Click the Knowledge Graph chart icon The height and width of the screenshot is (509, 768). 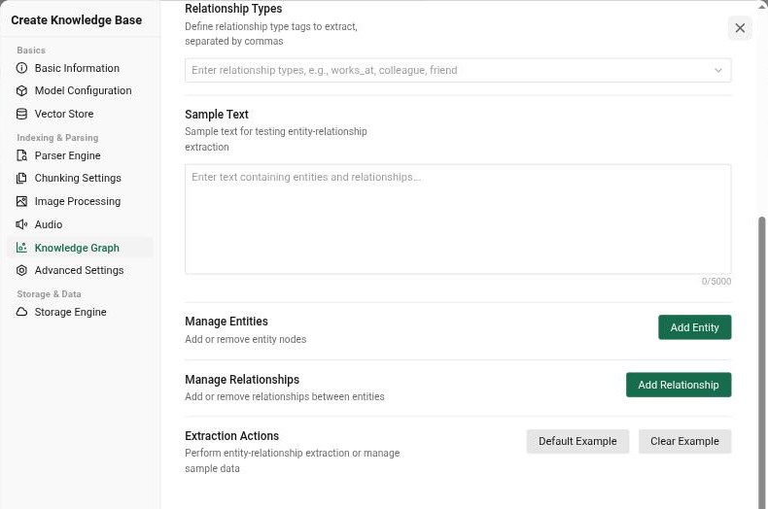click(x=21, y=248)
